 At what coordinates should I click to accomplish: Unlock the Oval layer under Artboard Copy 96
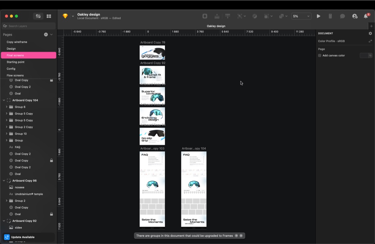click(x=51, y=214)
